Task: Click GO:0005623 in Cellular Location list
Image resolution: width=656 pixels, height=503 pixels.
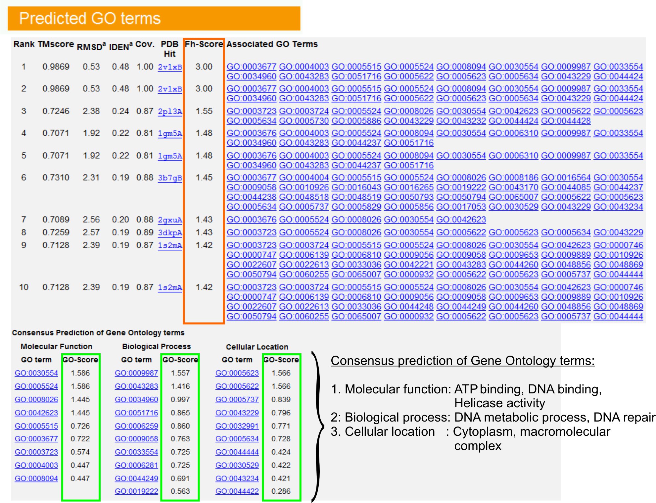Action: (x=237, y=373)
